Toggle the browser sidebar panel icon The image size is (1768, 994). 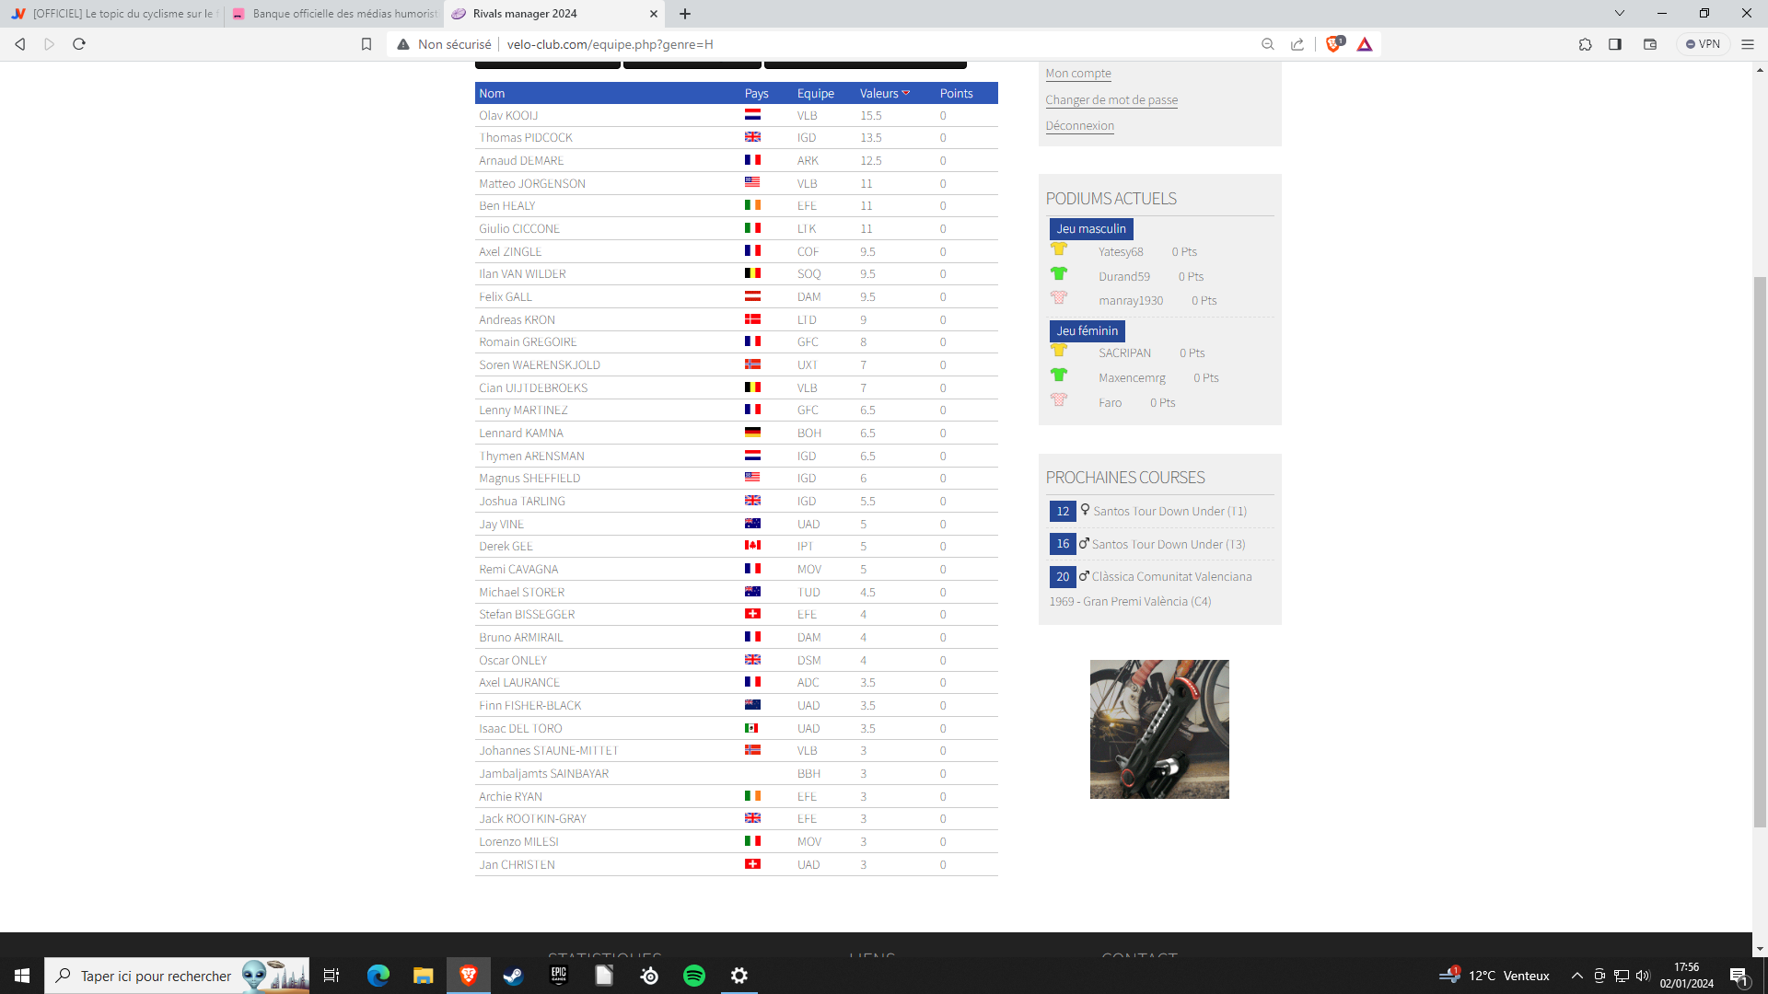(1615, 44)
